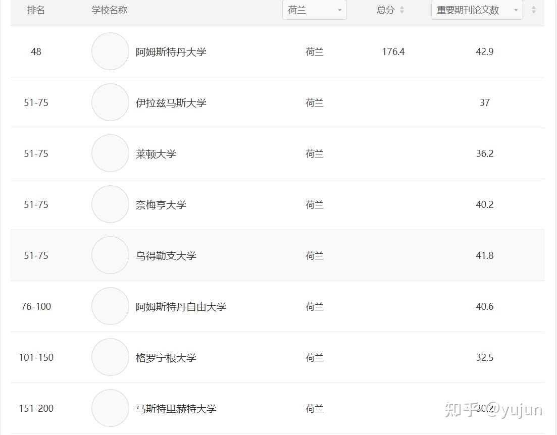Click the 马斯特里赫特大学 logo circle

(x=110, y=408)
